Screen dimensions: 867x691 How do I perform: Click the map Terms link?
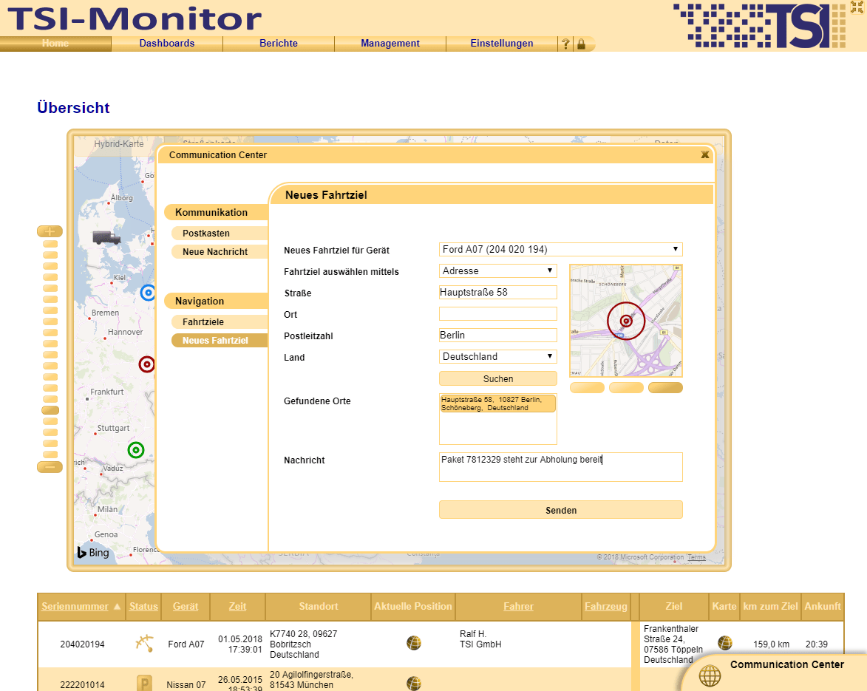tap(697, 557)
